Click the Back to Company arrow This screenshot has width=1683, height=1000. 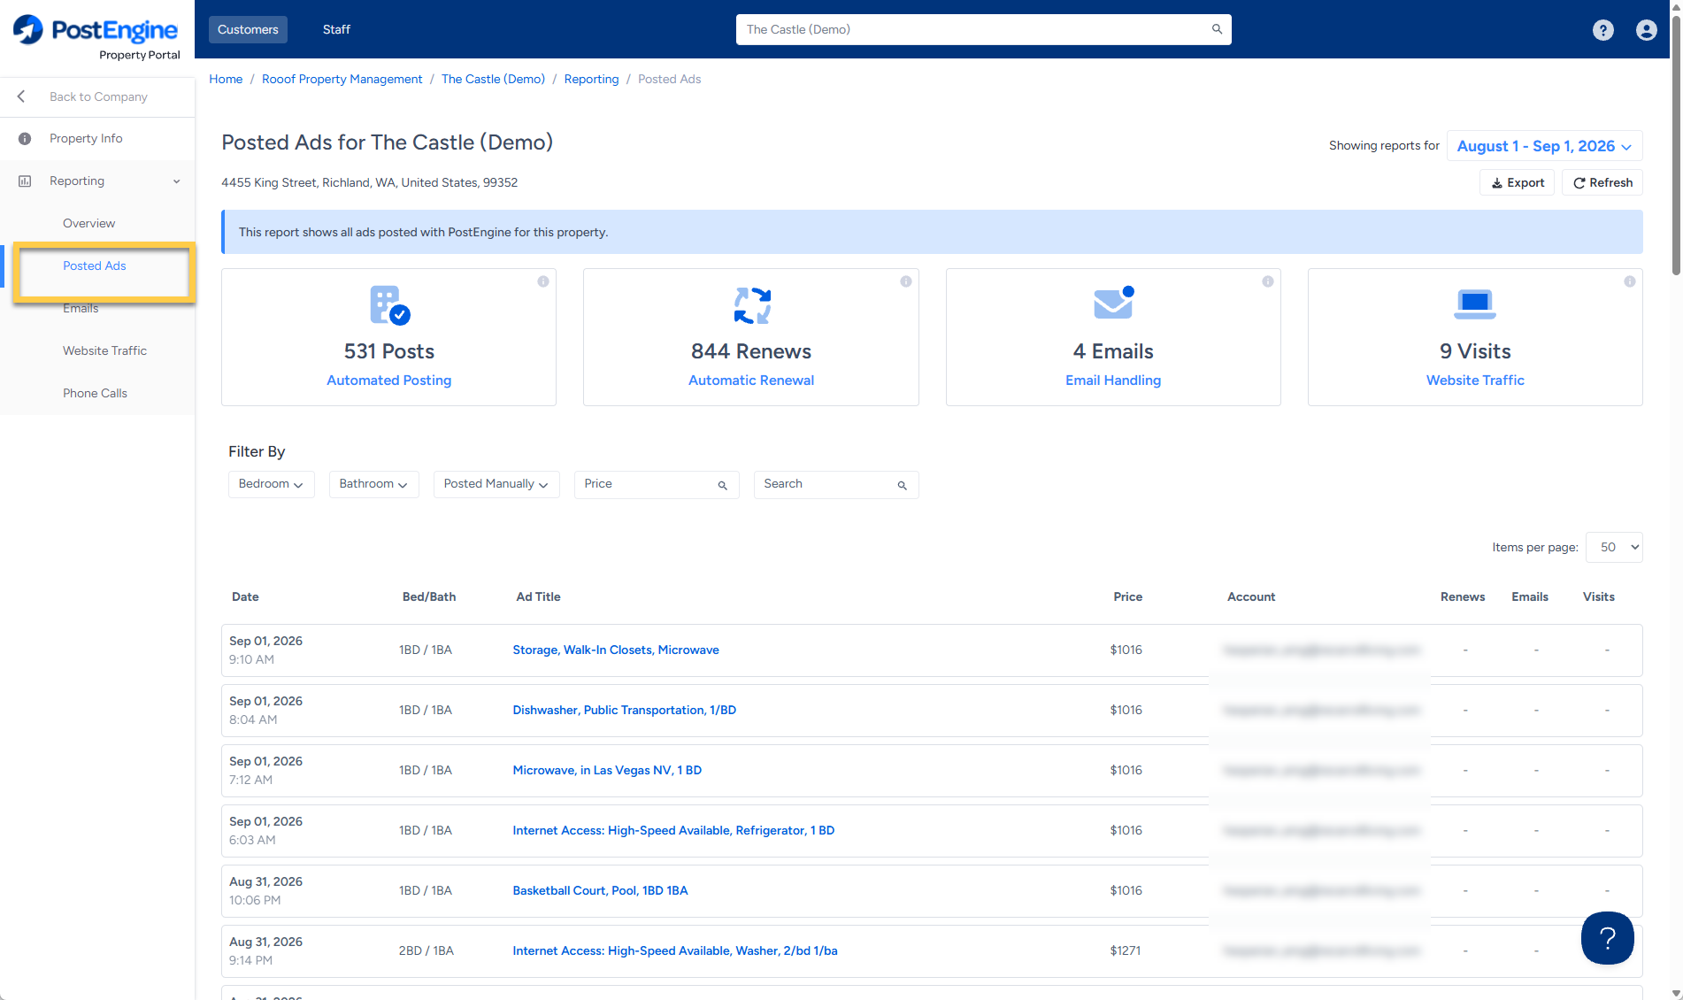pos(21,96)
